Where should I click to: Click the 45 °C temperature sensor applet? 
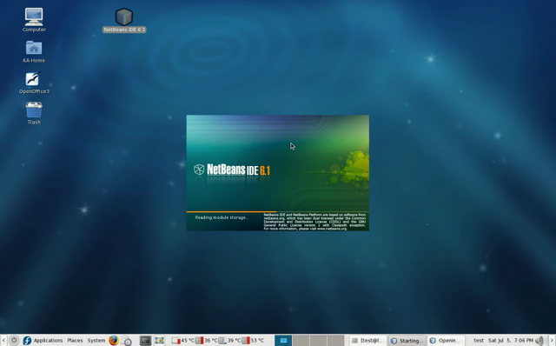pos(182,340)
